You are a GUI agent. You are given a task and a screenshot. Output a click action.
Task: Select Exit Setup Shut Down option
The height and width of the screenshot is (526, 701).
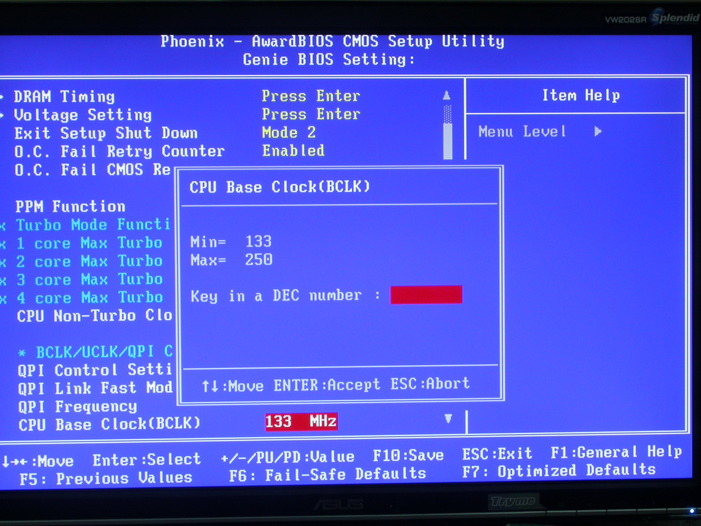[x=106, y=134]
